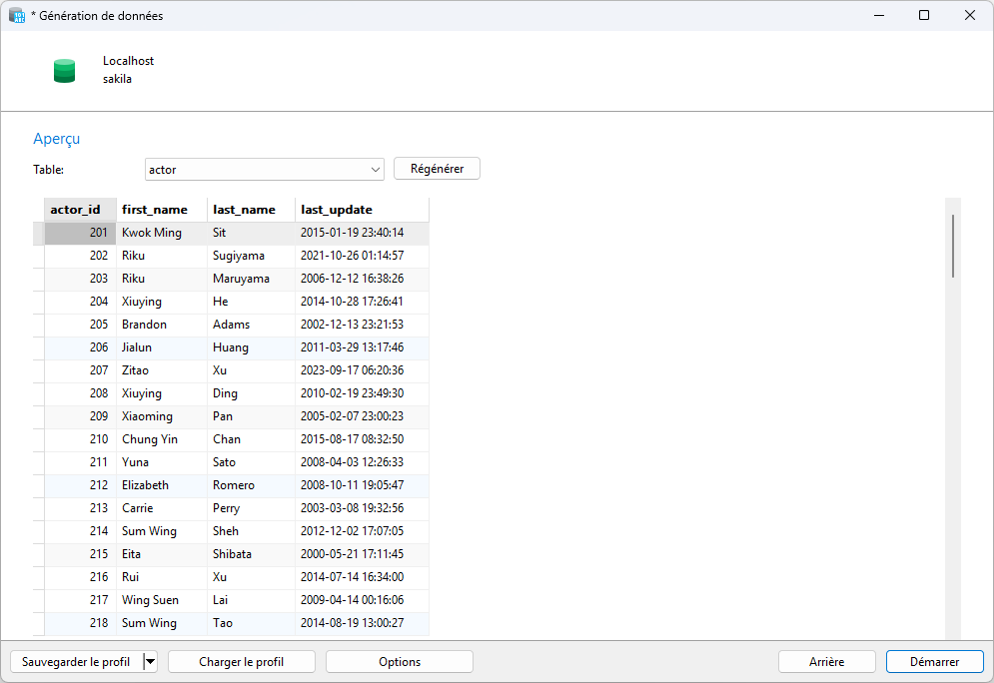Click the cell '2008-10-11 19:05:47'
This screenshot has height=683, width=994.
(362, 485)
